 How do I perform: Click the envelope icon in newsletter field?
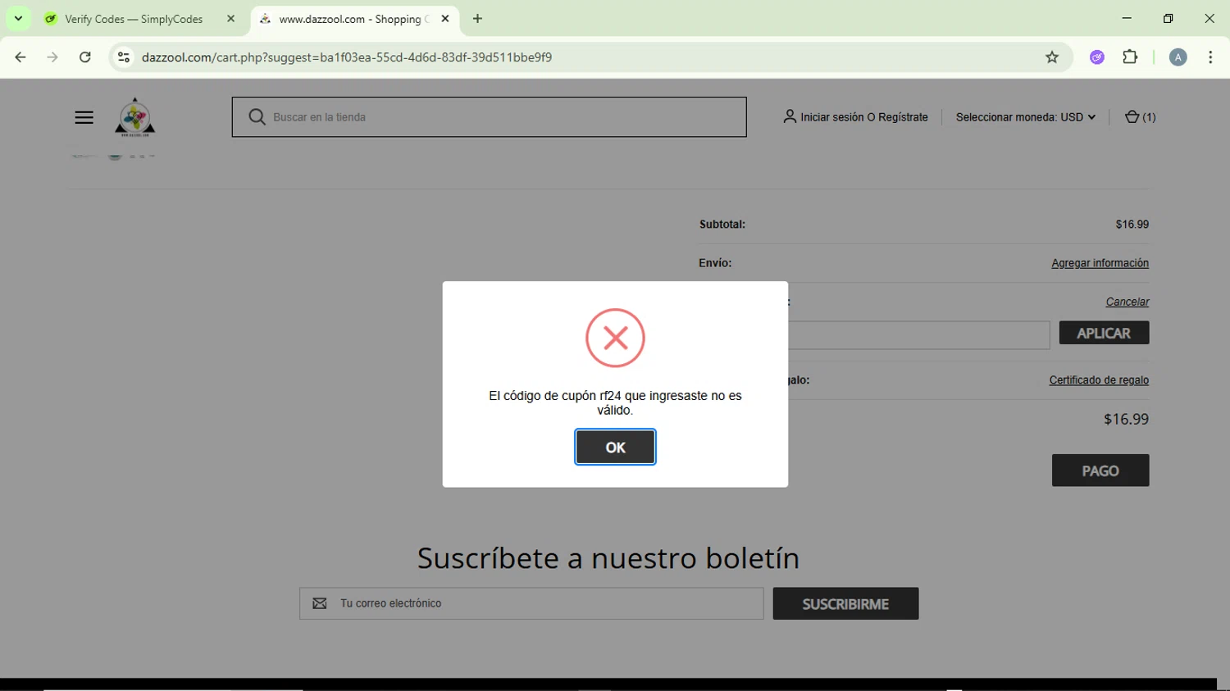coord(320,603)
